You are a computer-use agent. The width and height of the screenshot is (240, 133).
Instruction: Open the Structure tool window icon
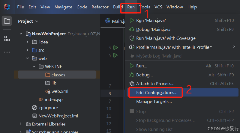coord(7,39)
